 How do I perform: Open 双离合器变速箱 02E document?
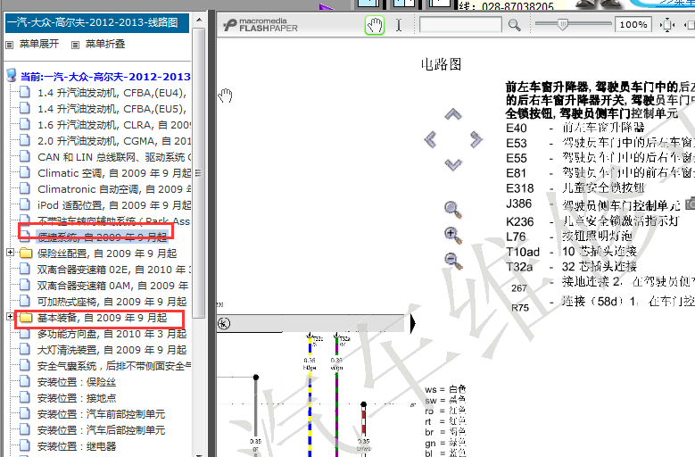114,270
